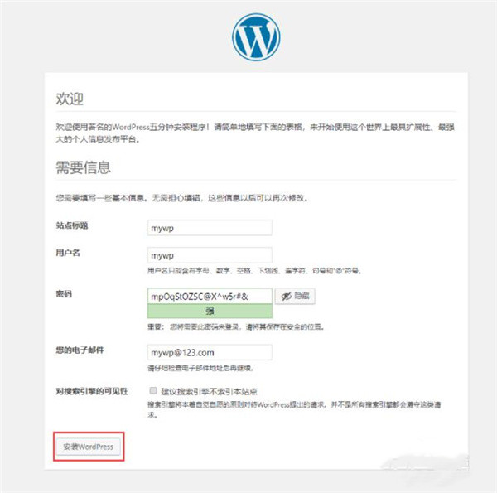Click the 您的电子邮件 field label
This screenshot has width=497, height=493.
(80, 350)
